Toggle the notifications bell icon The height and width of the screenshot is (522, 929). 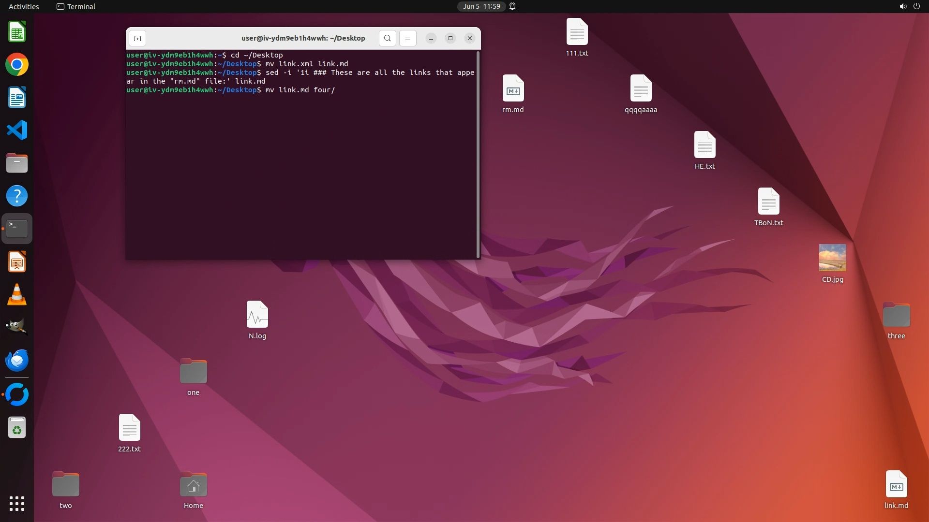512,6
